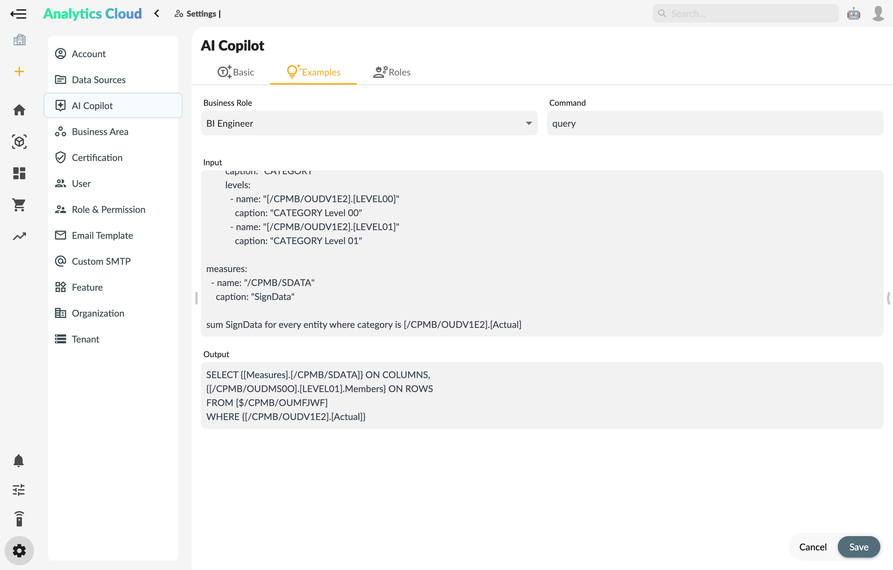
Task: Click the WiFi/signal strength icon
Action: coord(18,519)
